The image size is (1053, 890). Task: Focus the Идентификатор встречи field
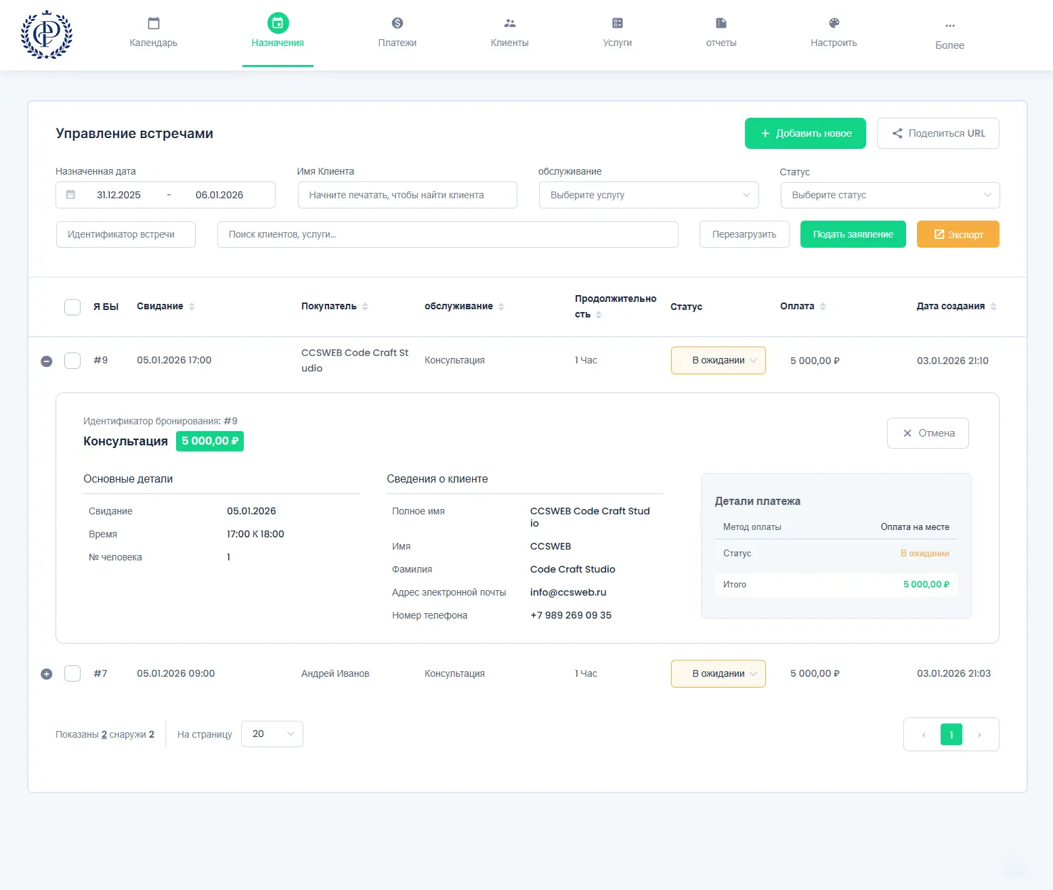[x=126, y=234]
